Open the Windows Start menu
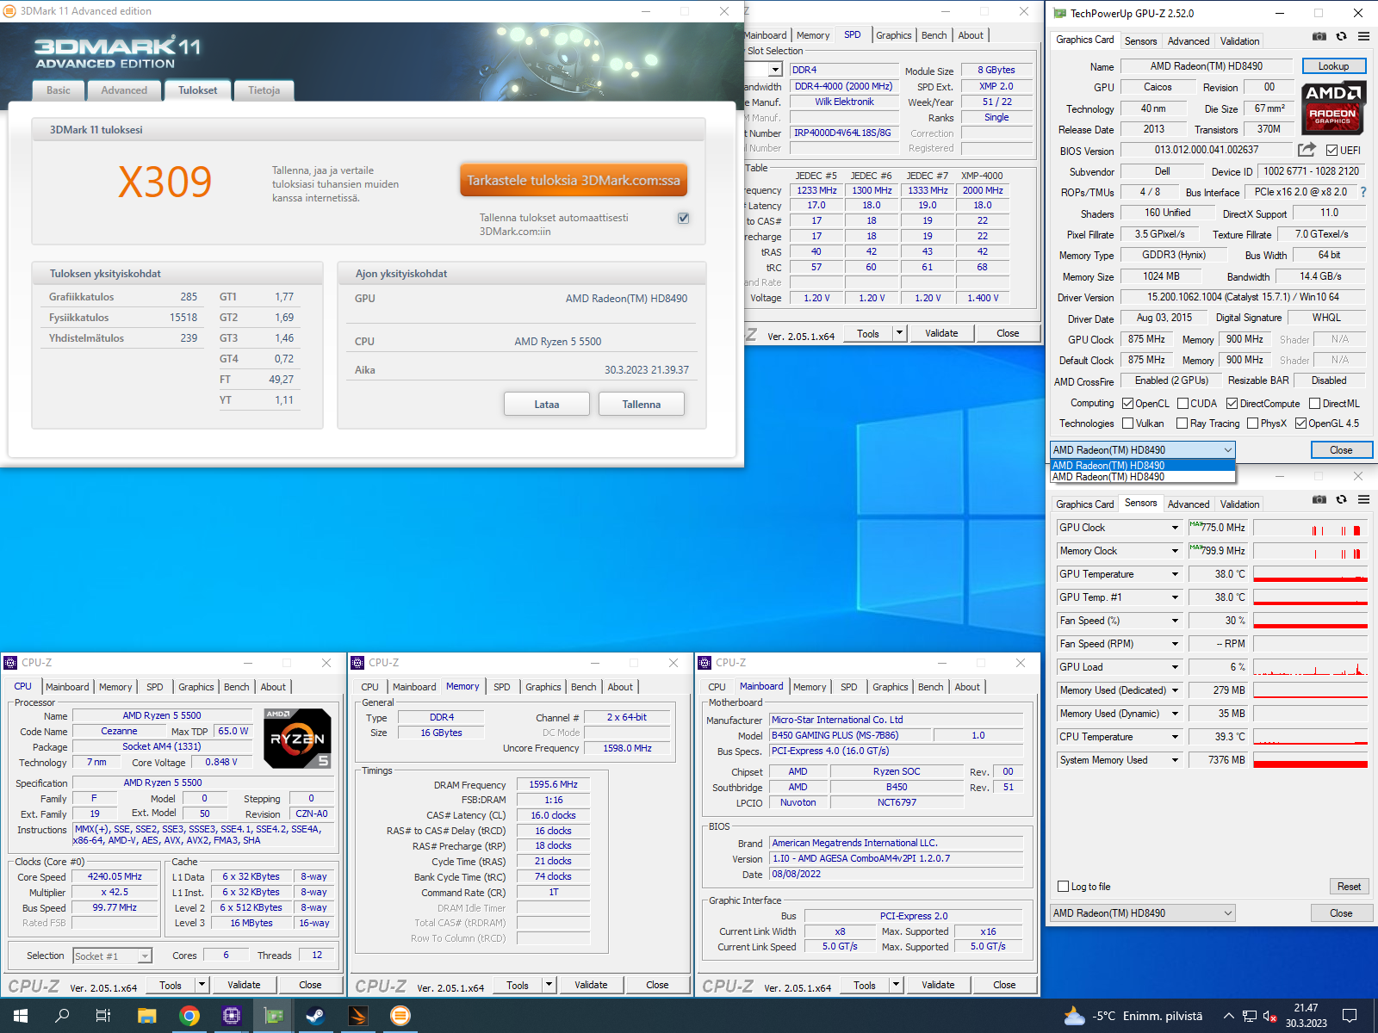Viewport: 1378px width, 1033px height. pos(21,1016)
